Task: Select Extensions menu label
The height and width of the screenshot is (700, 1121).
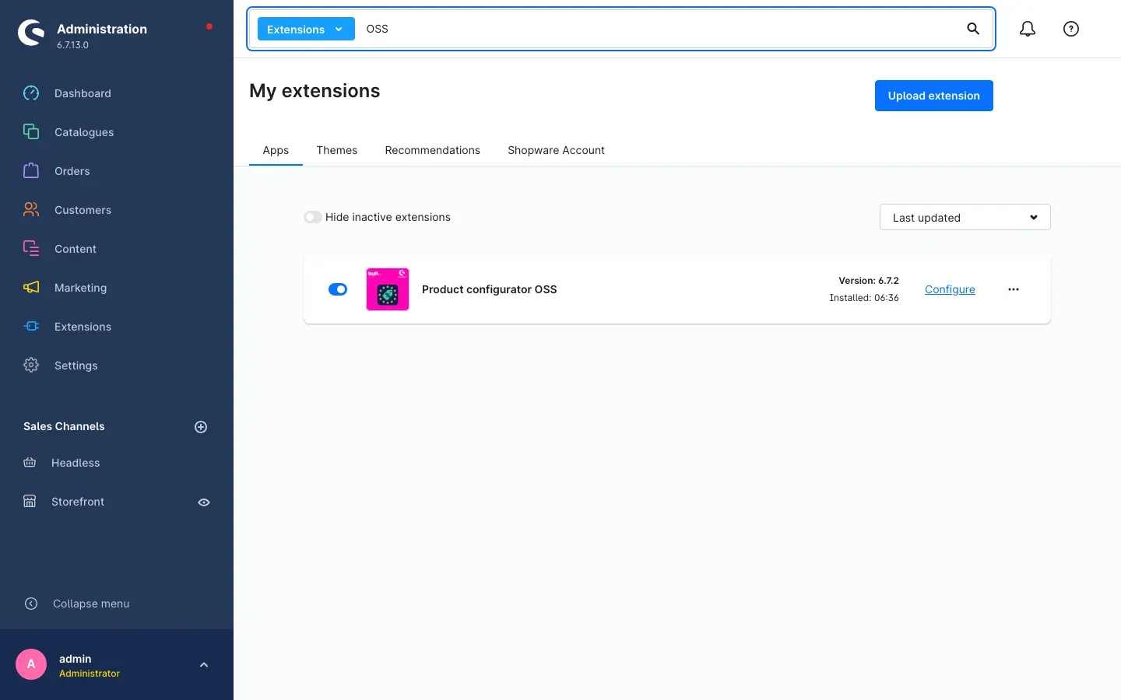Action: 83,327
